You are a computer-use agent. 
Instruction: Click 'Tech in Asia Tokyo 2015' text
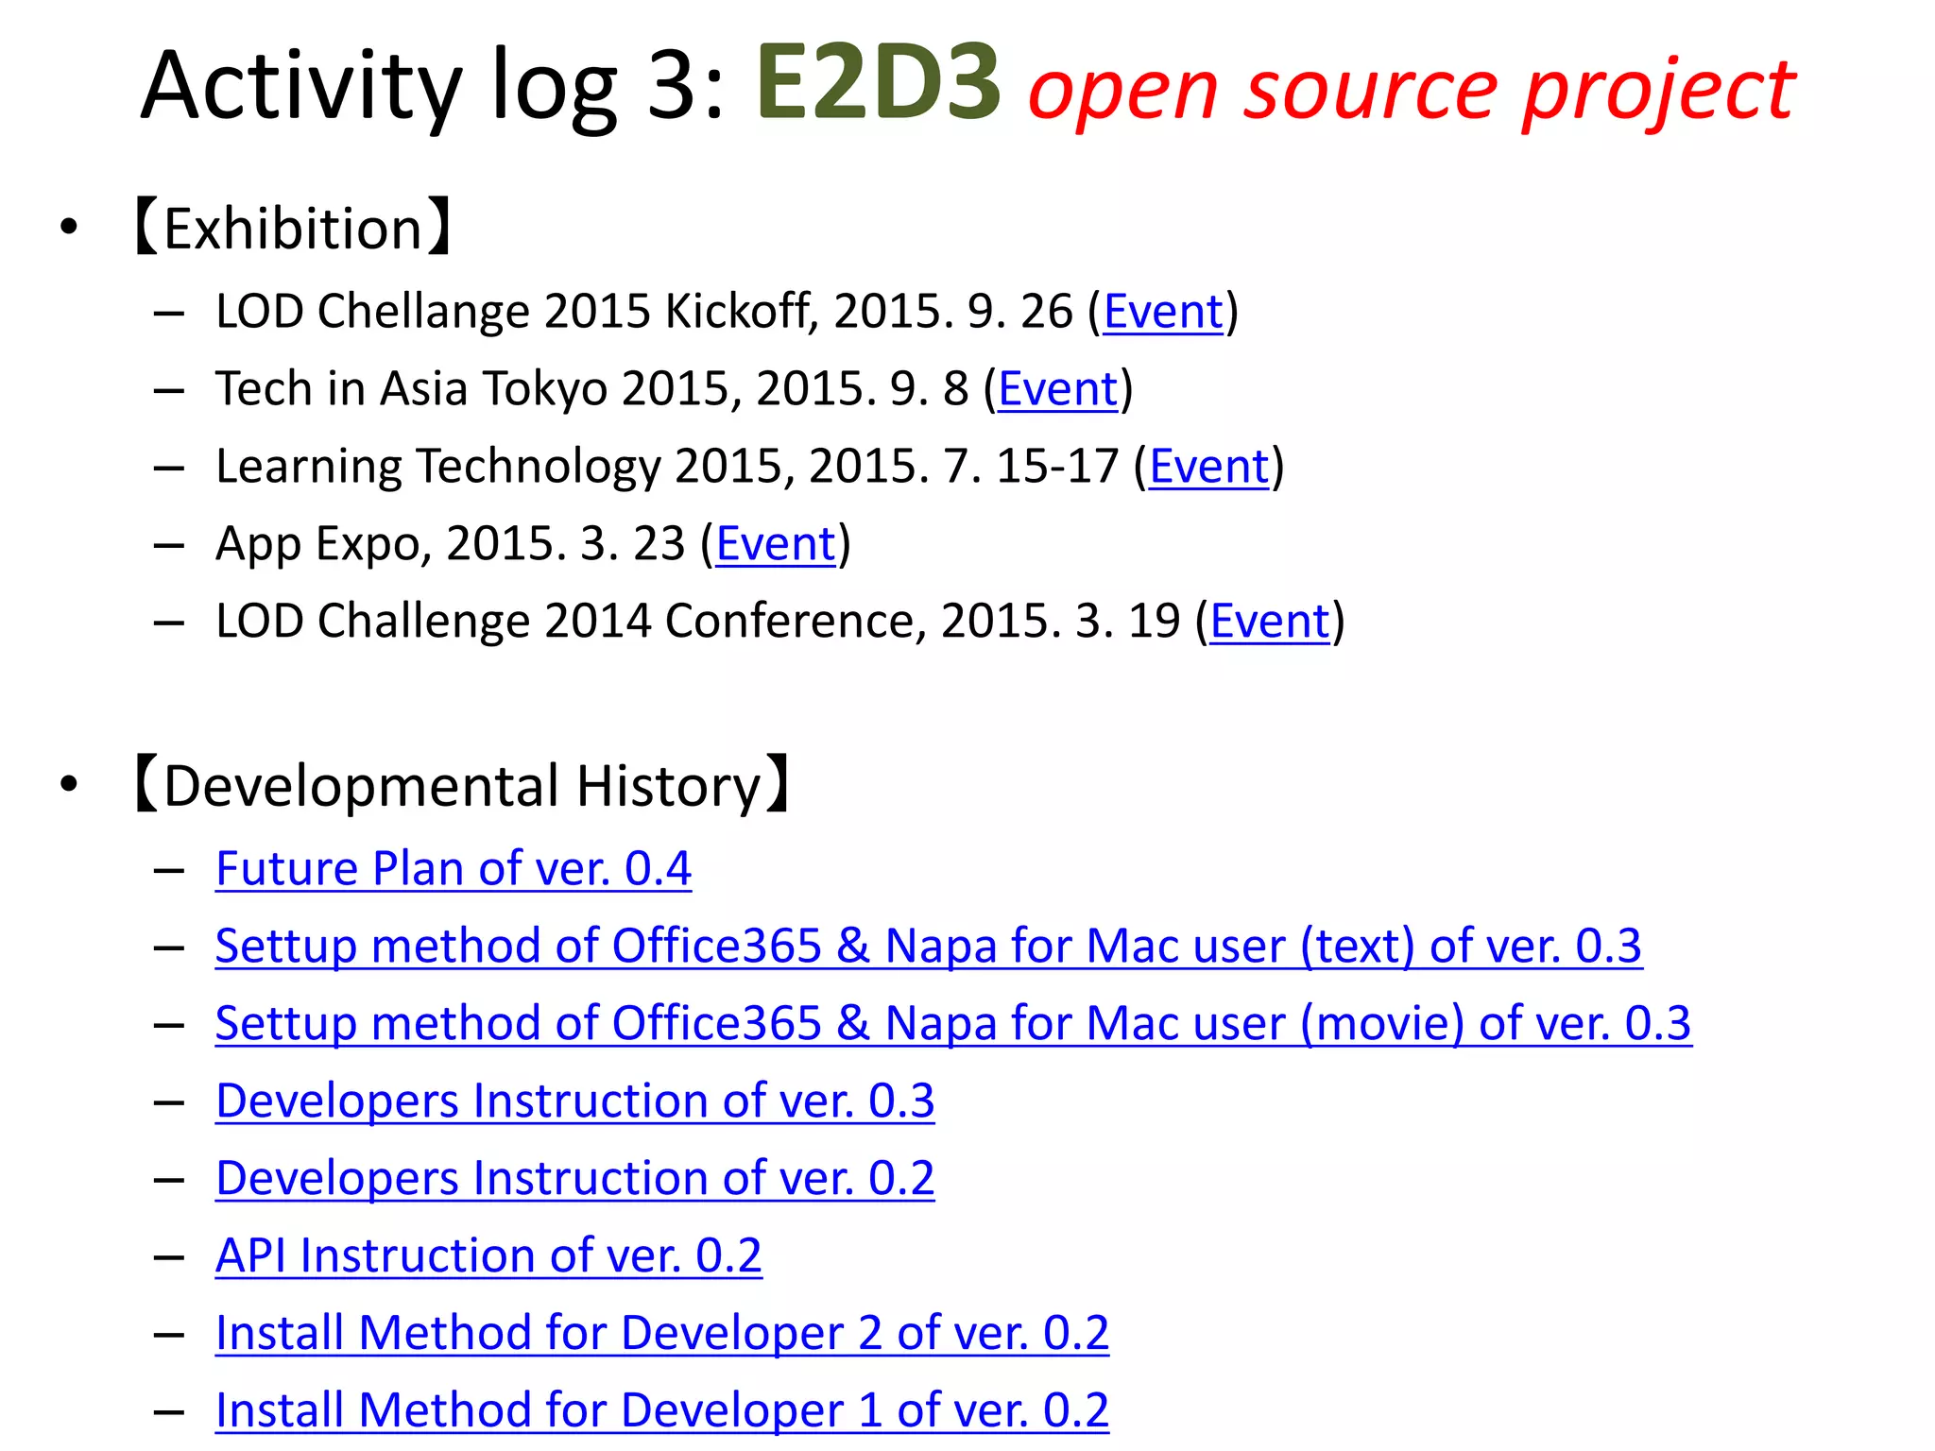tap(478, 389)
